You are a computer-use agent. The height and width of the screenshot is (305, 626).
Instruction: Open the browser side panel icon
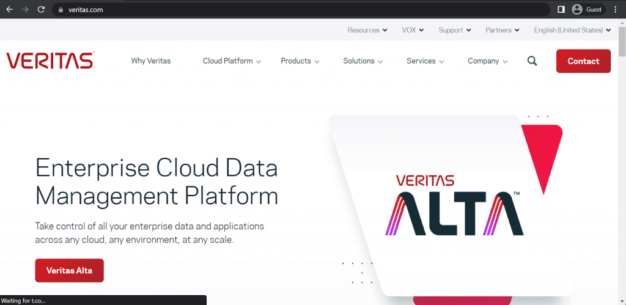click(x=561, y=10)
